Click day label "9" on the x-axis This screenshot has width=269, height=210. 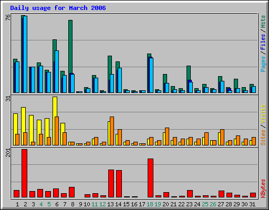(80, 204)
